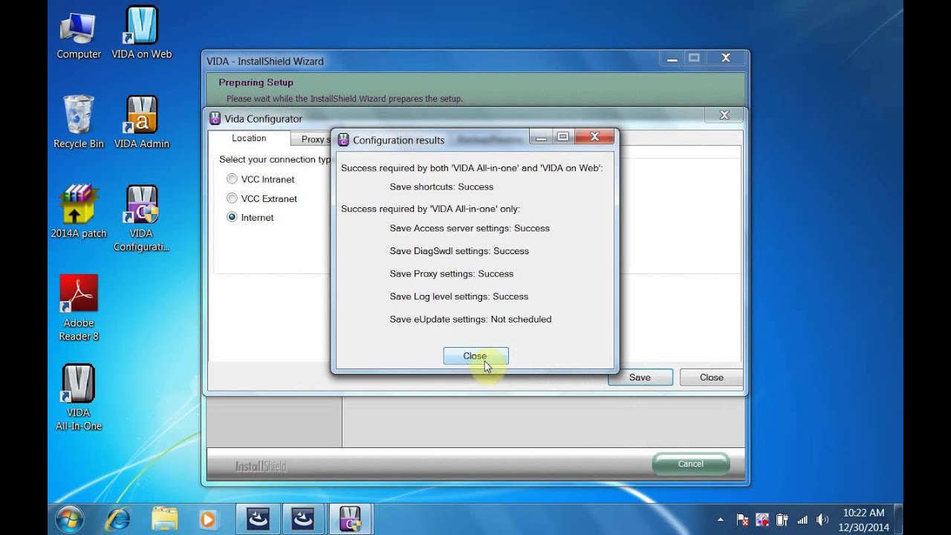This screenshot has width=951, height=535.
Task: Open the volume speaker tray icon
Action: pyautogui.click(x=822, y=519)
